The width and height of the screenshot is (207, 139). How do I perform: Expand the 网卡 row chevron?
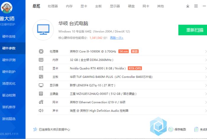(206, 102)
